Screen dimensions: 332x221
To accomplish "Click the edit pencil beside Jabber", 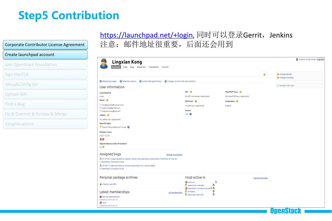I will coord(108,115).
